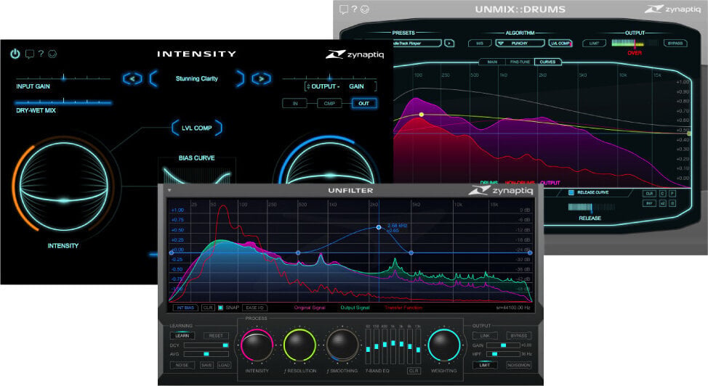Click NOISE button in Unfilter
708x386 pixels.
[182, 365]
